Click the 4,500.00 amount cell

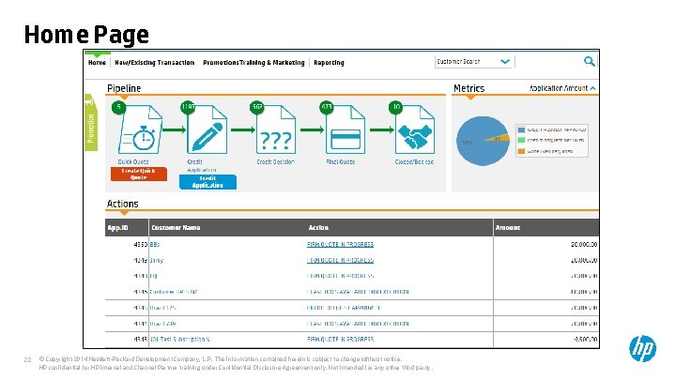586,340
